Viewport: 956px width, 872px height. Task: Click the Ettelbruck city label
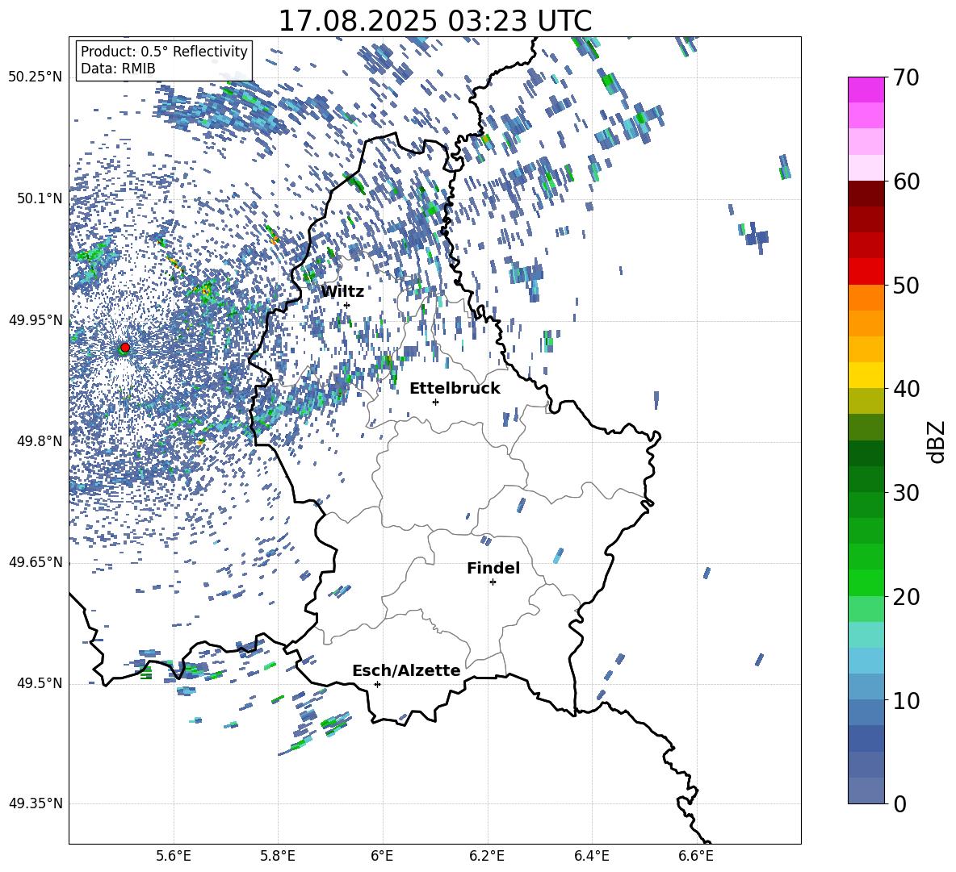click(x=455, y=389)
